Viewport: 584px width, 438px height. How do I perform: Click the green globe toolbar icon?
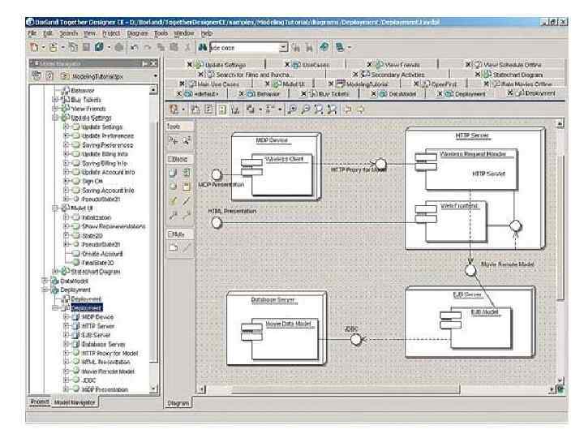coord(324,47)
